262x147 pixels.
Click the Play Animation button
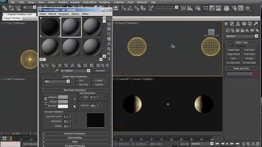(x=227, y=144)
